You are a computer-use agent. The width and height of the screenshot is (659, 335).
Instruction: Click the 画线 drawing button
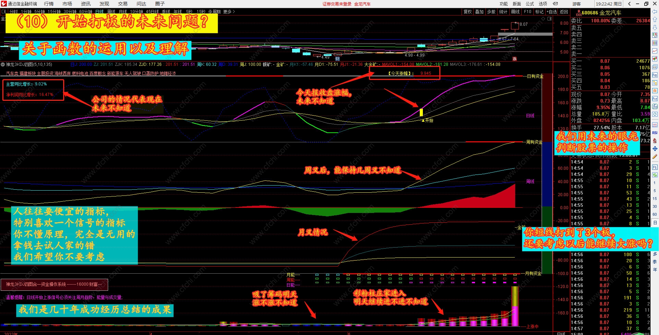pyautogui.click(x=515, y=12)
